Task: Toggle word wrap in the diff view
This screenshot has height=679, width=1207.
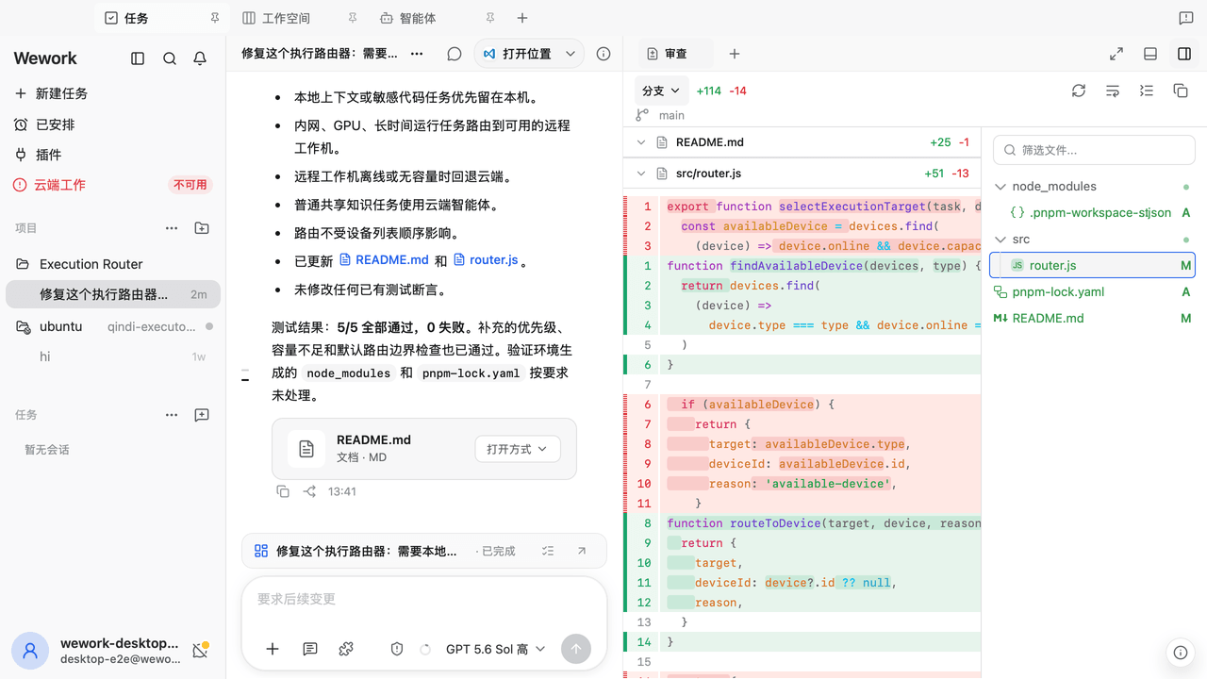Action: pos(1113,91)
